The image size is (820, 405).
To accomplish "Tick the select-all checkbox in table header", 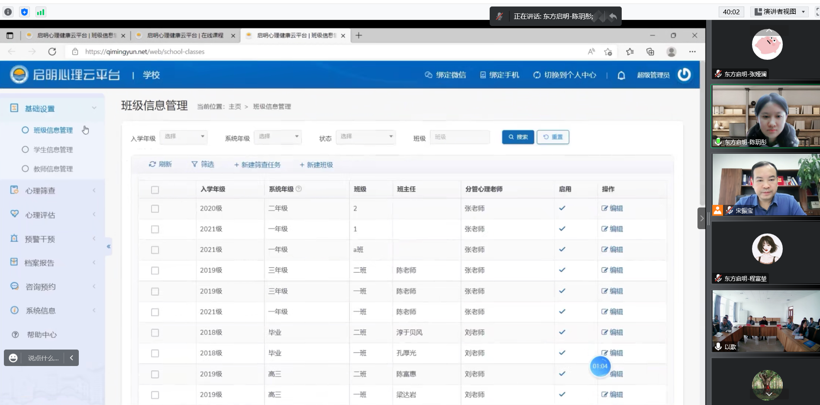I will click(x=155, y=190).
